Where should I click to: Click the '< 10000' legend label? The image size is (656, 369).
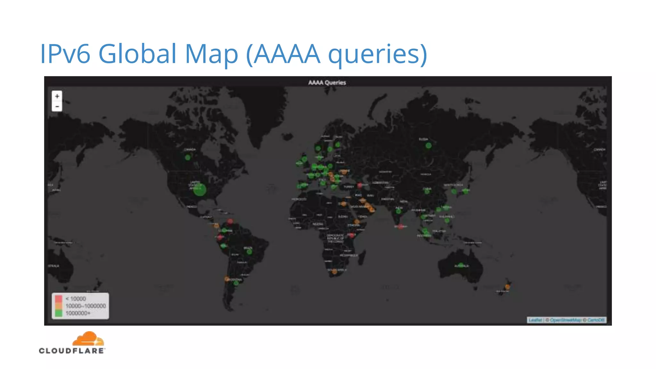[76, 299]
